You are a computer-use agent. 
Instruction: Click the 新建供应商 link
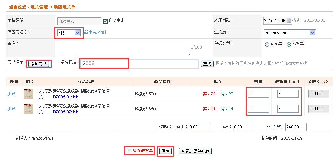point(95,32)
